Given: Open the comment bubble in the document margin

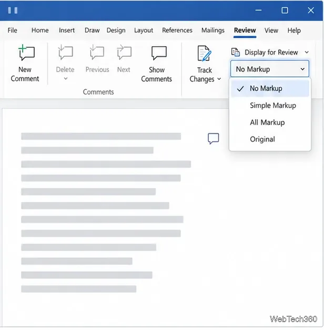Looking at the screenshot, I should 213,139.
